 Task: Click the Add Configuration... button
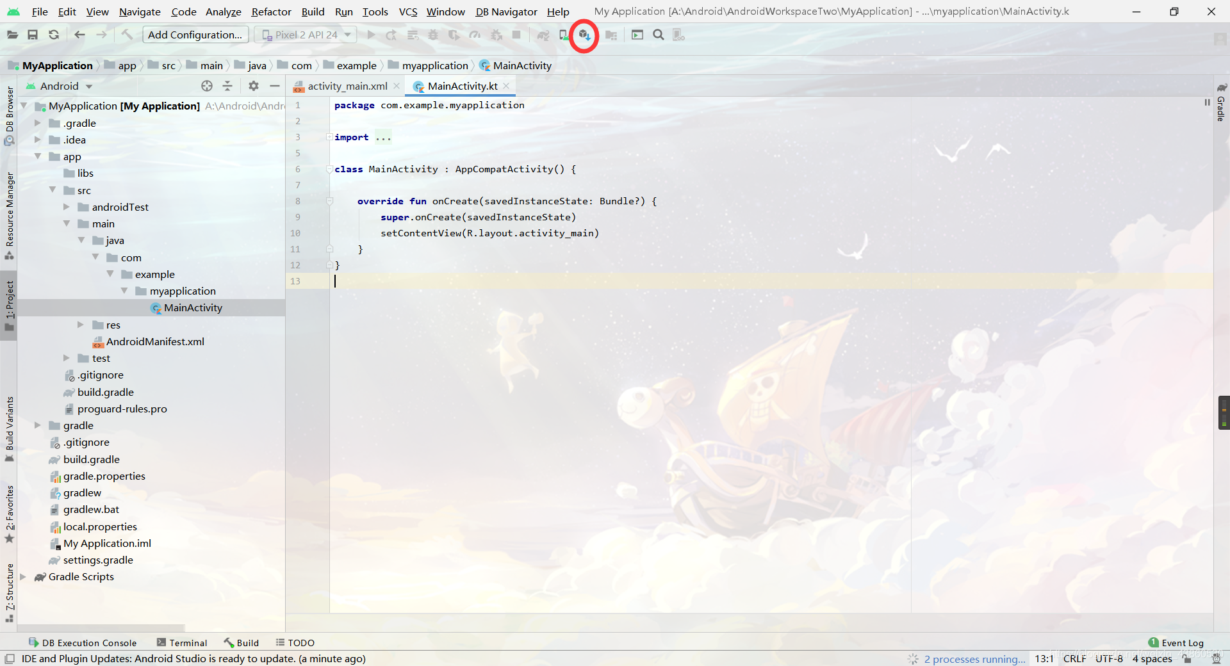coord(195,35)
